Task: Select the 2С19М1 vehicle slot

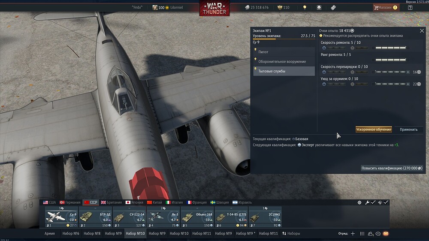Action: (x=265, y=217)
